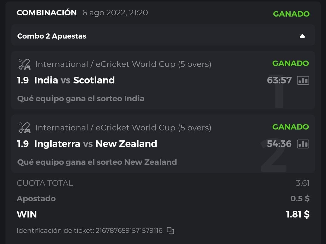Click the eSports icon beside India match league
Viewport: 326px width, 244px height.
pos(24,64)
